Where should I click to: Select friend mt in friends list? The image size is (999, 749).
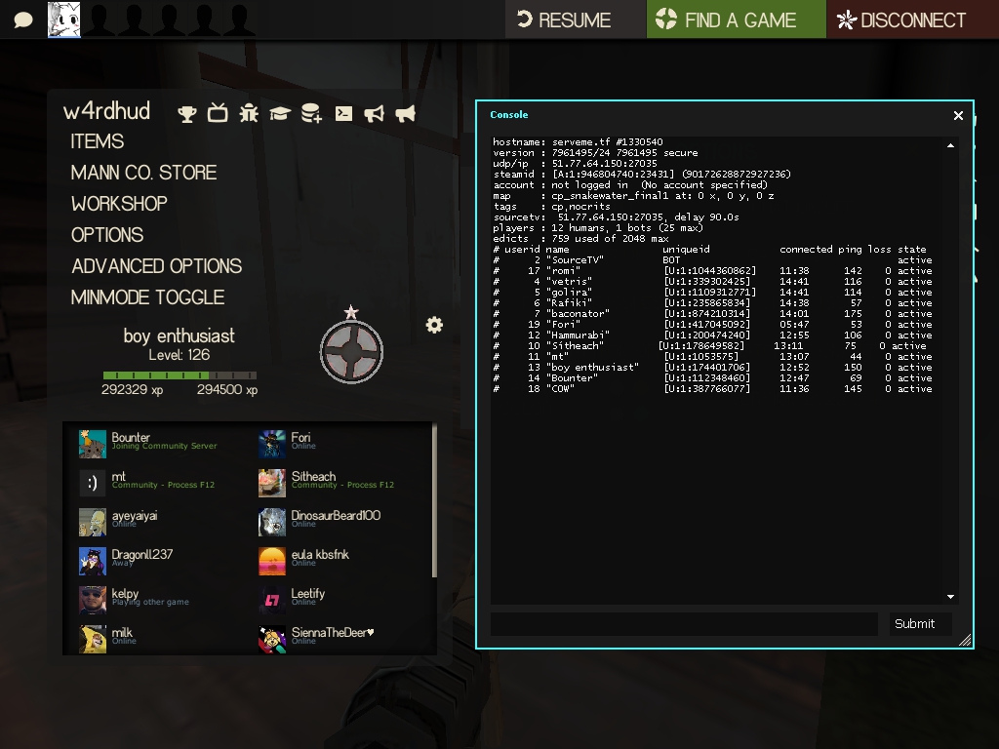pos(146,483)
